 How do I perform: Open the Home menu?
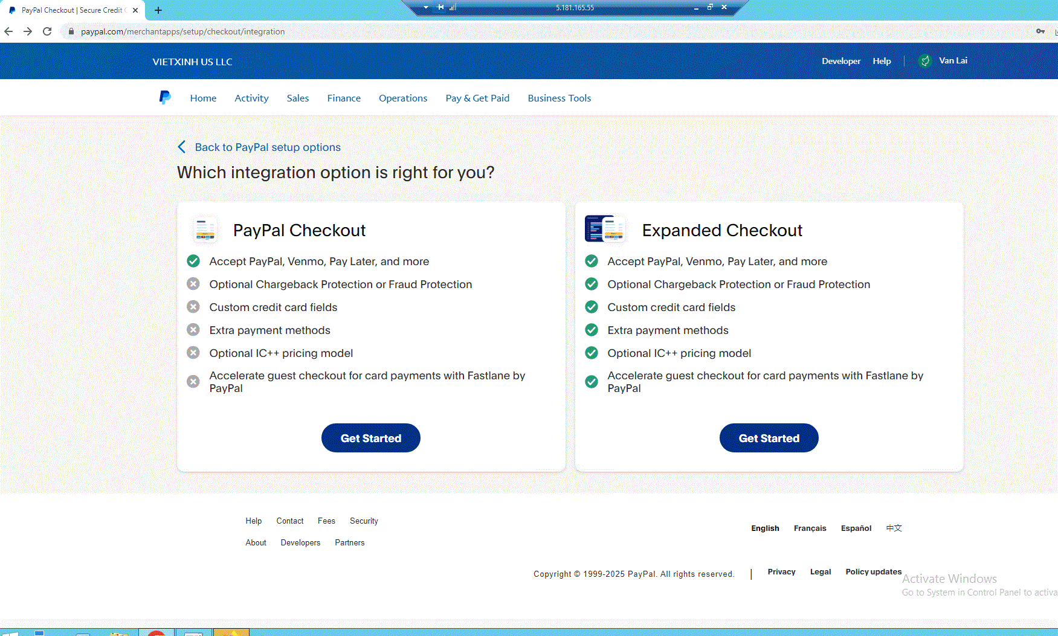pos(203,98)
